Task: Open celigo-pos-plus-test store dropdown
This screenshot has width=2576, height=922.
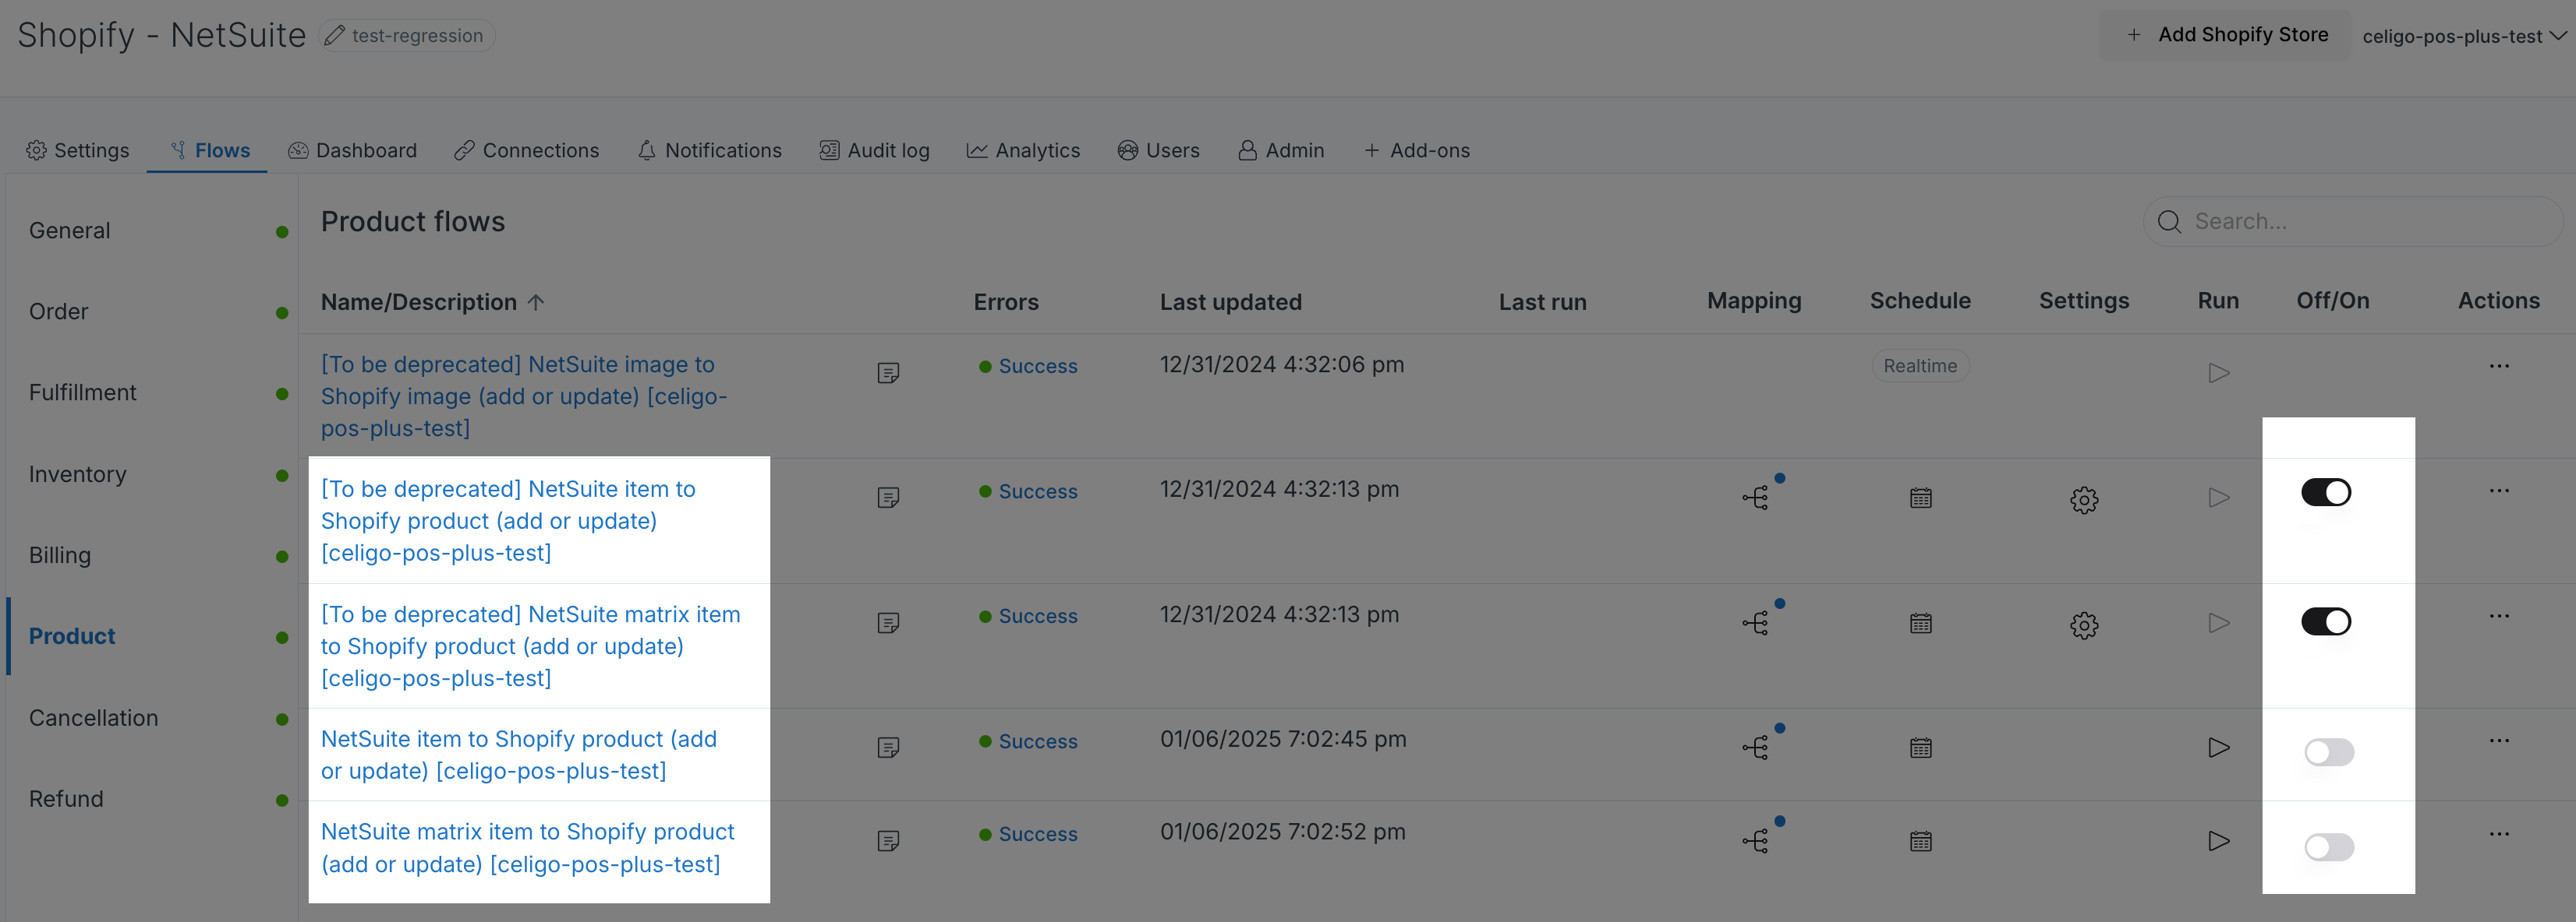Action: click(x=2464, y=36)
